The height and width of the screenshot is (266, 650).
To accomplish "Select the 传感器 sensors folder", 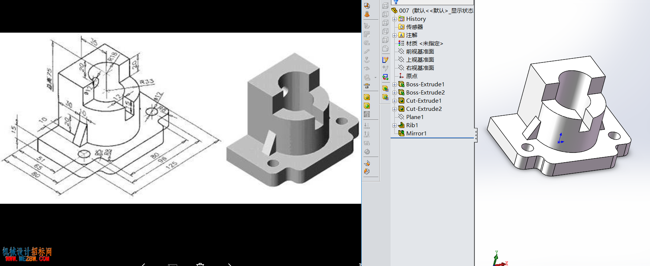I will (x=411, y=27).
